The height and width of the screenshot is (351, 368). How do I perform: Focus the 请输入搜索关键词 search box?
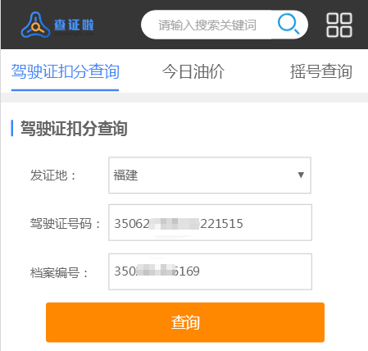point(225,25)
